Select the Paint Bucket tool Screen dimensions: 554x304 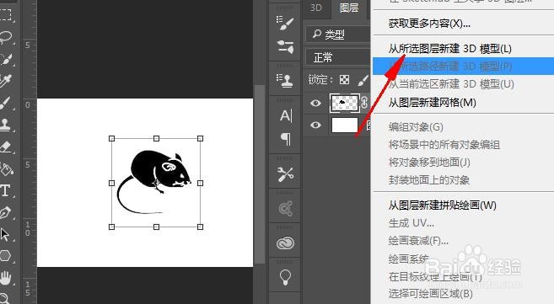click(6, 168)
